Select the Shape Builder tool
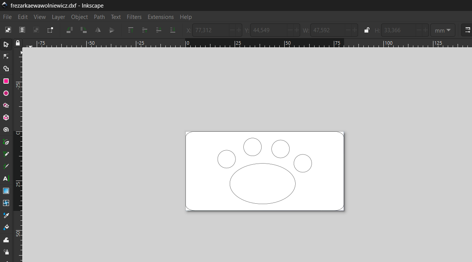Image resolution: width=472 pixels, height=262 pixels. coord(6,69)
